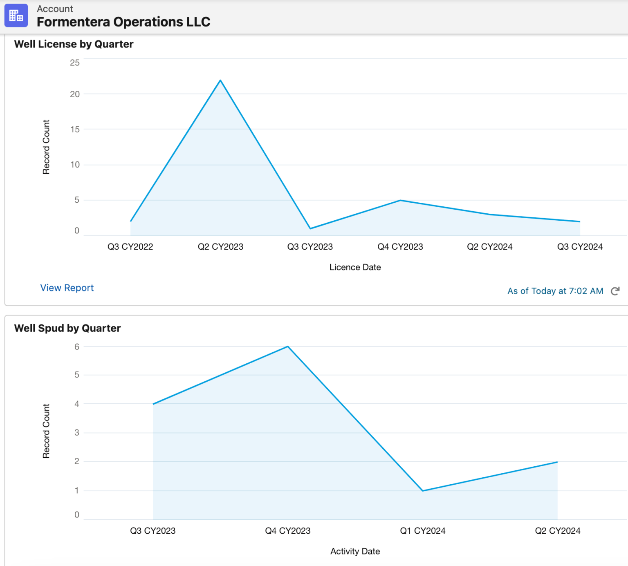The width and height of the screenshot is (628, 566).
Task: Click the refresh icon beside the timestamp
Action: pyautogui.click(x=616, y=291)
